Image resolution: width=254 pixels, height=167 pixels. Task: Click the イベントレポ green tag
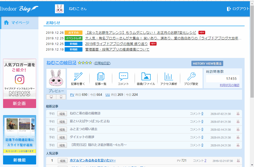click(x=74, y=38)
